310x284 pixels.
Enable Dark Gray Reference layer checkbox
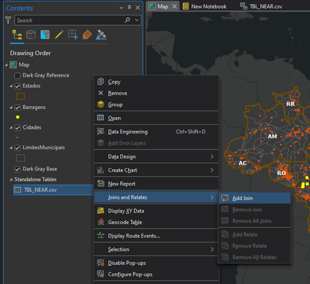(x=18, y=75)
